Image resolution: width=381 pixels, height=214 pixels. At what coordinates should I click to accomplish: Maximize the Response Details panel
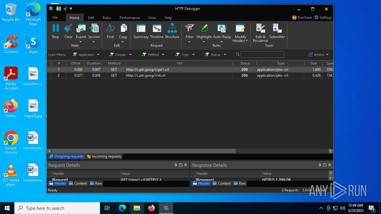(x=325, y=165)
